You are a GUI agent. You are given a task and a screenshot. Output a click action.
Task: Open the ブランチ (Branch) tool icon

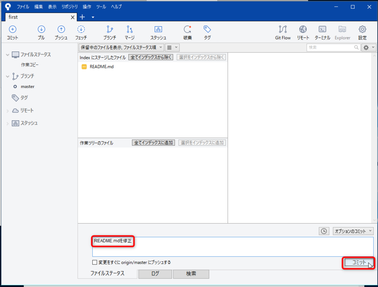[x=109, y=32]
